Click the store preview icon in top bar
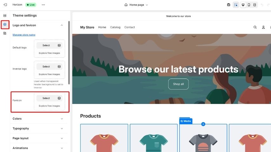271x152 pixels. coord(228,5)
